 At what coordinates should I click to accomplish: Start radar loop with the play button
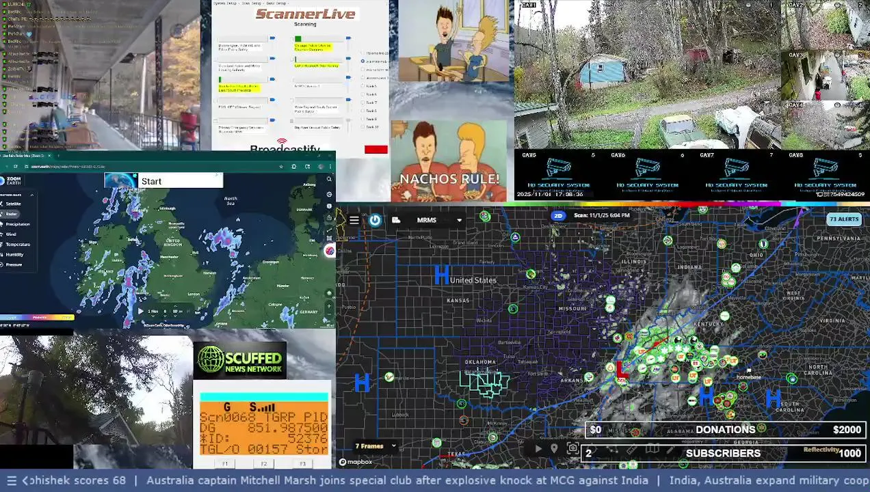coord(538,449)
